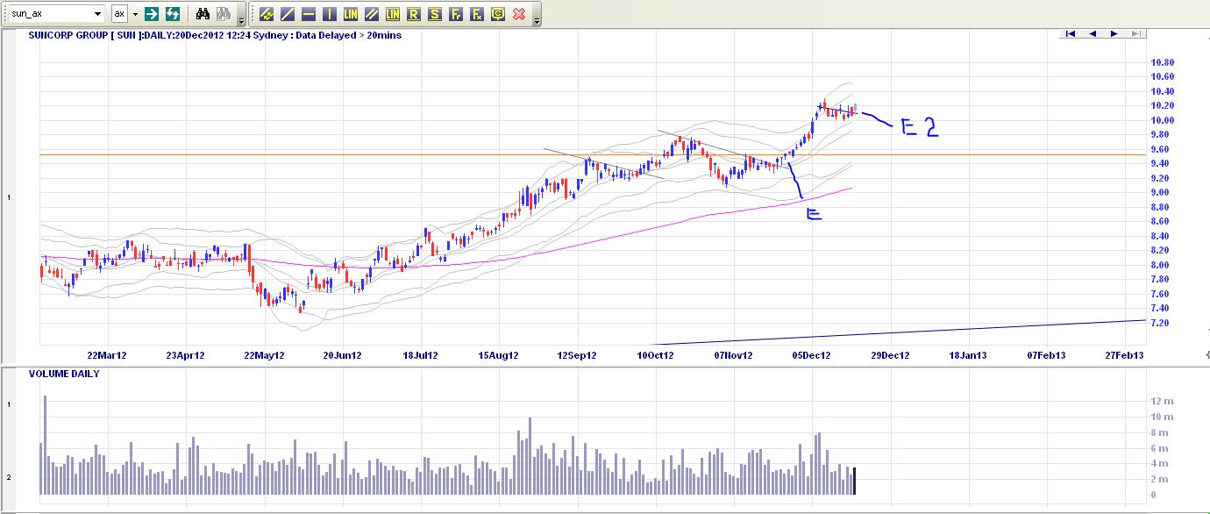Image resolution: width=1210 pixels, height=514 pixels.
Task: Click the 10.00 price axis label
Action: [x=1162, y=120]
